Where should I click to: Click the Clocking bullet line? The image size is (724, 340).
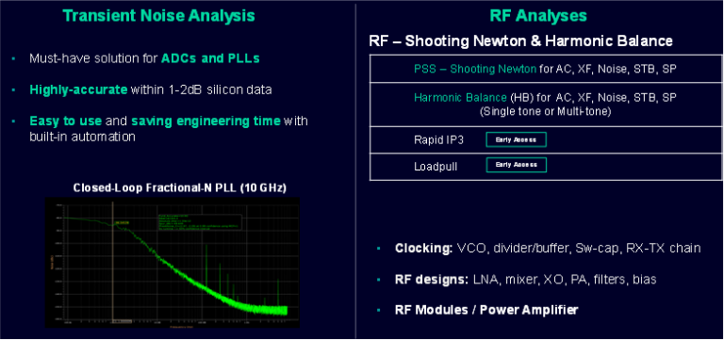coord(548,249)
